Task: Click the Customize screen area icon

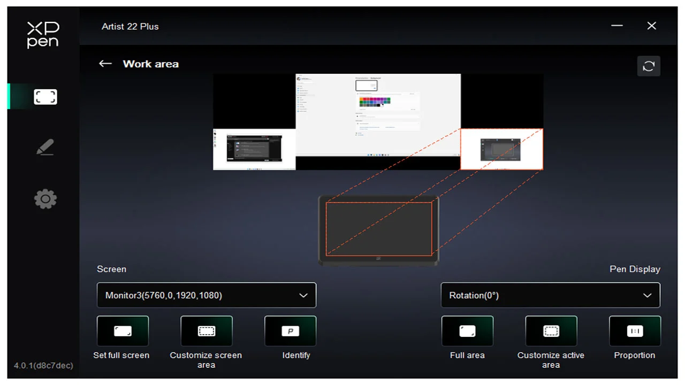Action: click(206, 331)
